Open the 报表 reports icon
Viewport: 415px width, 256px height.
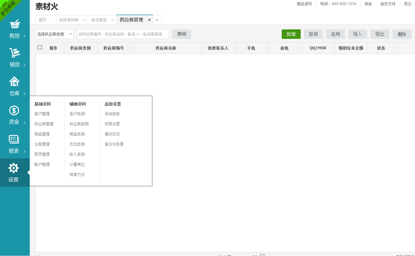pos(14,139)
